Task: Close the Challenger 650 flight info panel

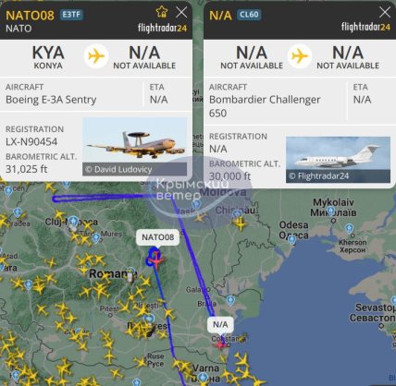Action: 385,12
